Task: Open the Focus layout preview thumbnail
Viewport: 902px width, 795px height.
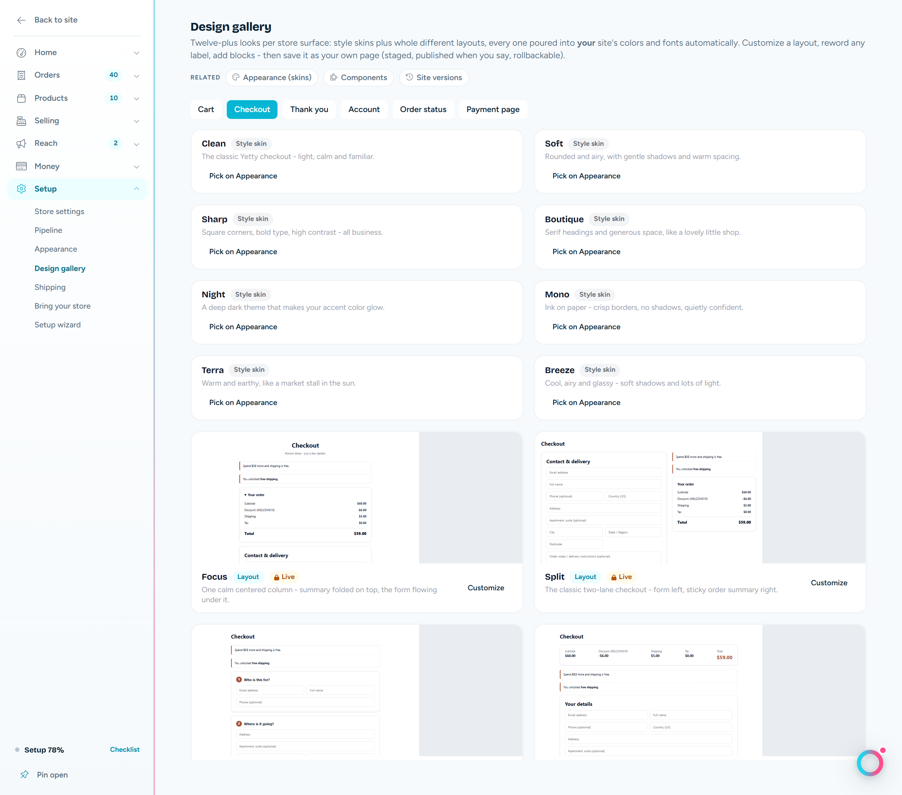Action: point(357,498)
